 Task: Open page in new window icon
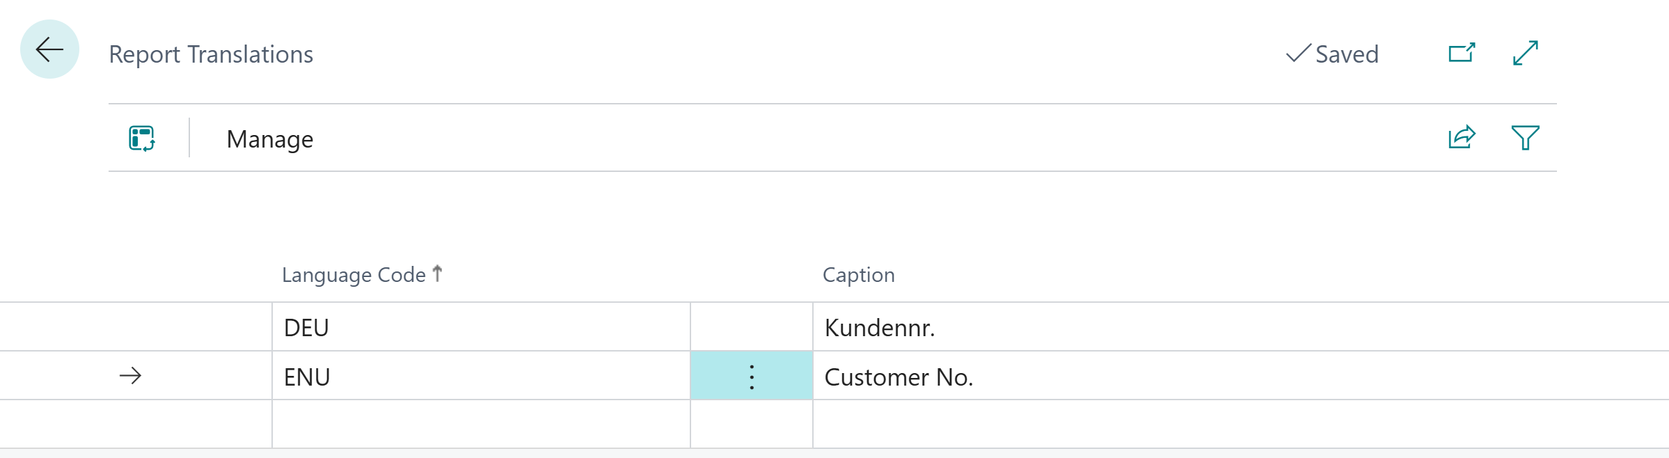point(1462,53)
